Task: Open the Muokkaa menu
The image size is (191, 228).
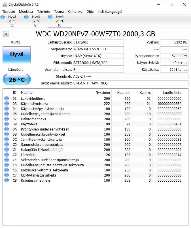Action: pos(26,12)
